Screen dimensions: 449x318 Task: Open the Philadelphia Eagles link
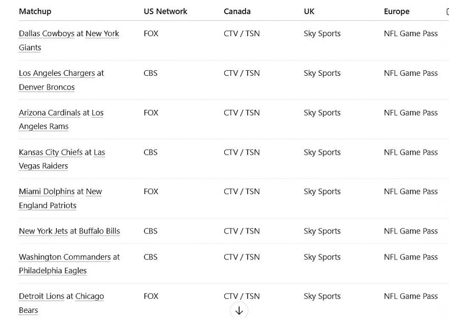pos(53,270)
